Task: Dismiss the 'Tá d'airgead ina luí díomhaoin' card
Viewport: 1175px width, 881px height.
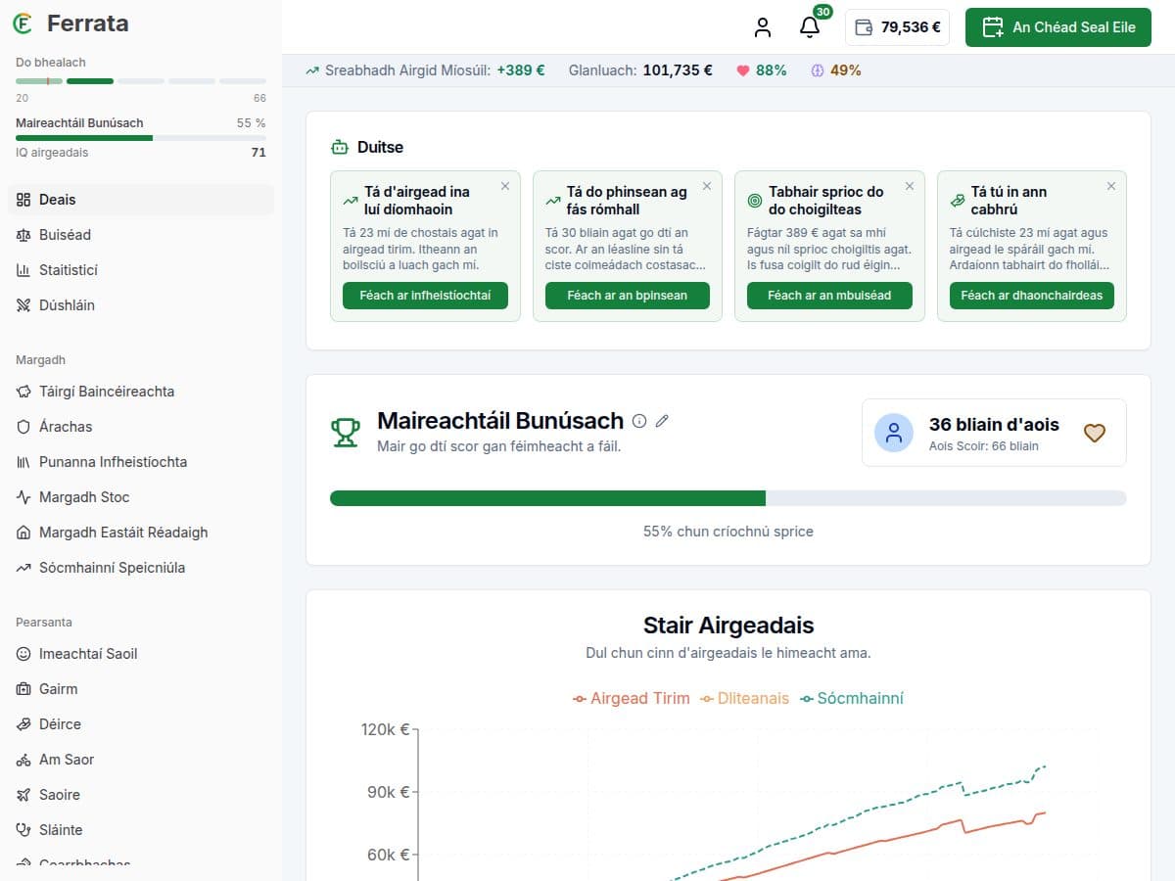Action: (505, 186)
